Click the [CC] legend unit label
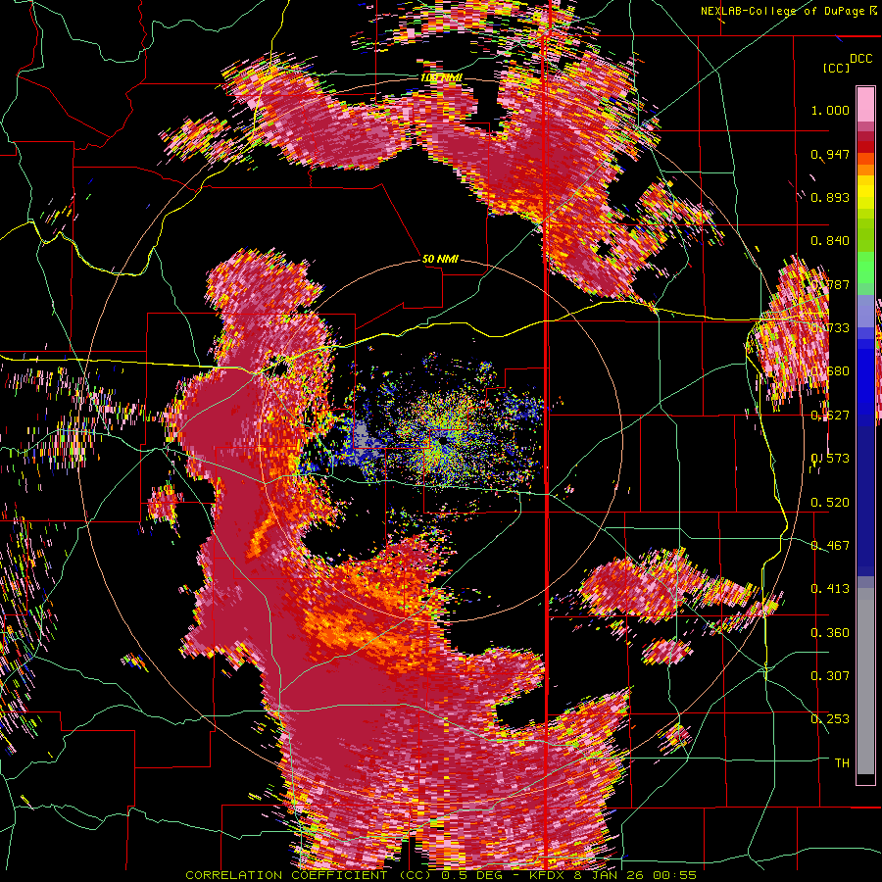This screenshot has width=882, height=882. (x=837, y=68)
